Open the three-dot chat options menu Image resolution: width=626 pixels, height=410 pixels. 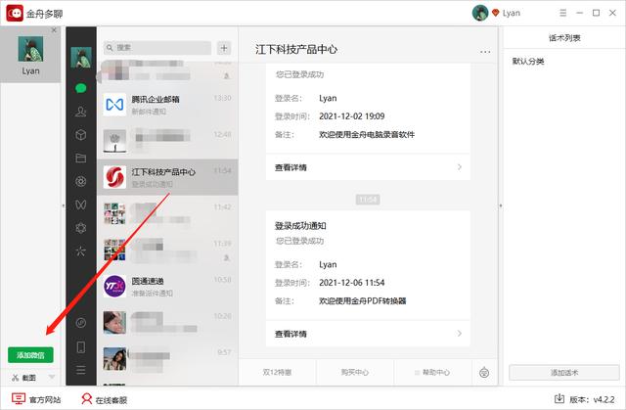485,51
